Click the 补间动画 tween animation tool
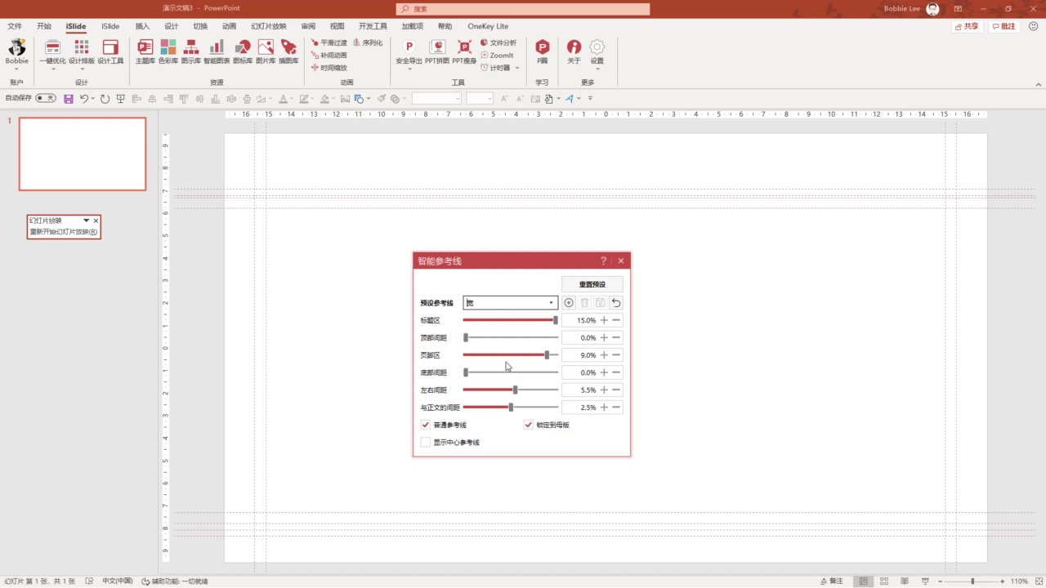The height and width of the screenshot is (588, 1046). [329, 55]
